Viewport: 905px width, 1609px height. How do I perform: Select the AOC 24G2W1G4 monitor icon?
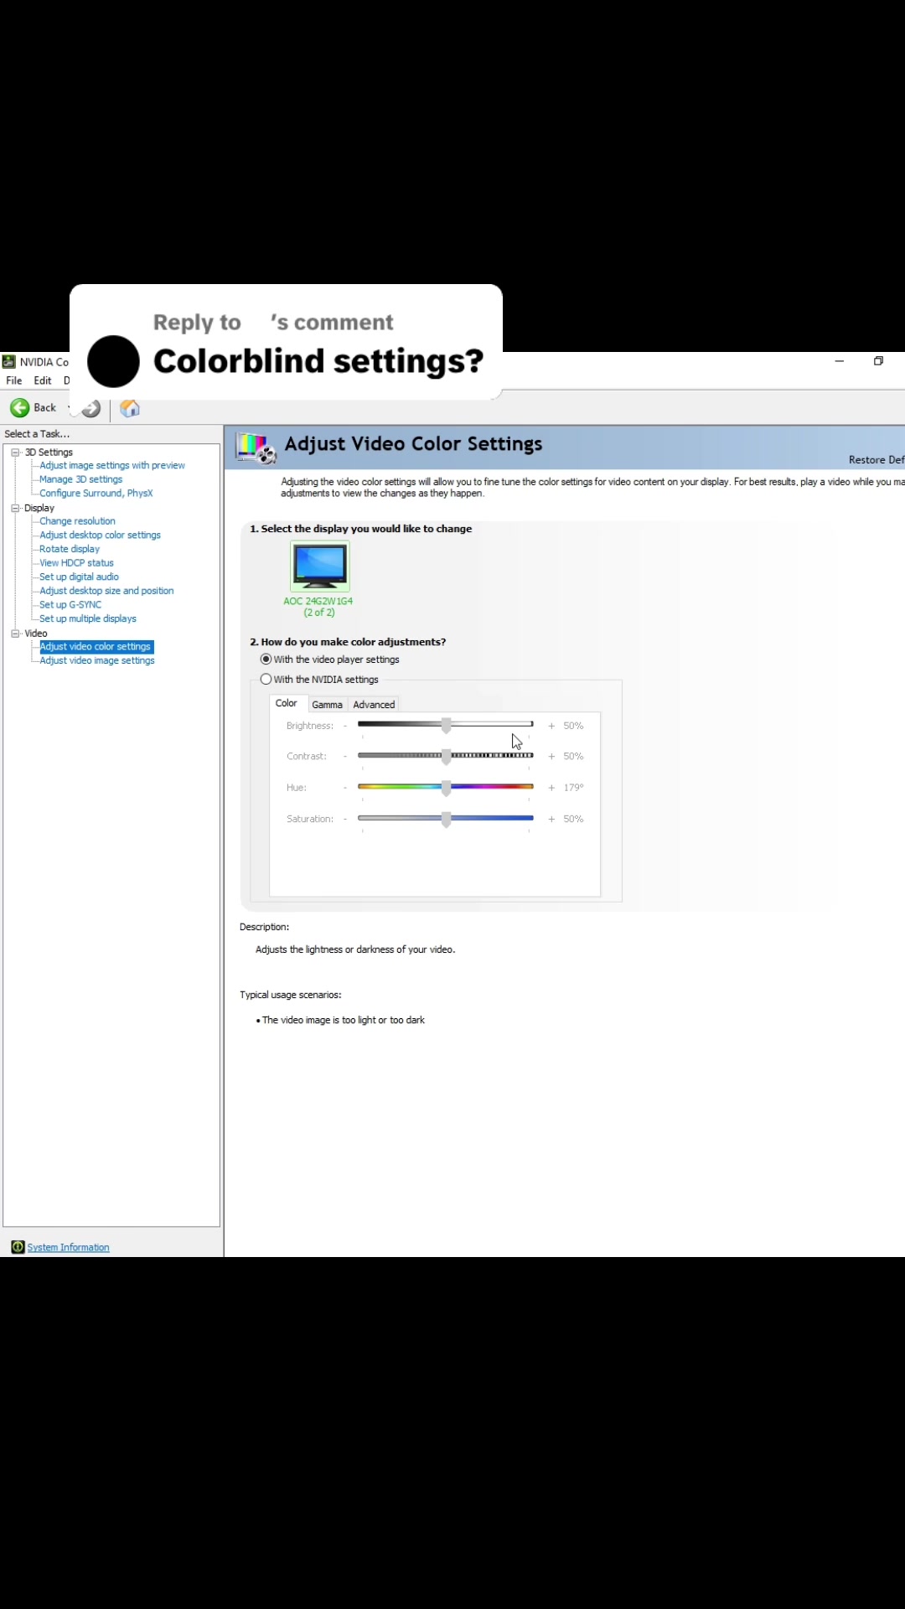tap(319, 567)
